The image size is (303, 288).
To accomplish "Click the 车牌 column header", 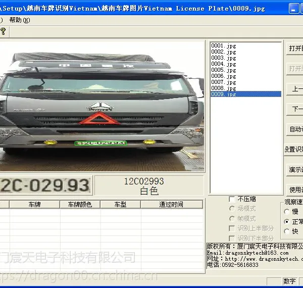I will coord(34,204).
